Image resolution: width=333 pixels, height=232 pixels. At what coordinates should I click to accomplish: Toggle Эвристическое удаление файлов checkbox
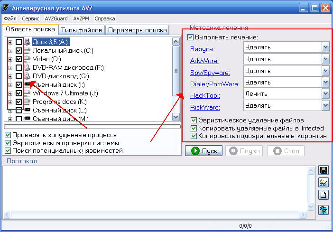pos(194,121)
